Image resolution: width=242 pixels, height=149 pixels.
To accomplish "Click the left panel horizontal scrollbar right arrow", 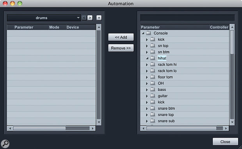I will [93, 128].
